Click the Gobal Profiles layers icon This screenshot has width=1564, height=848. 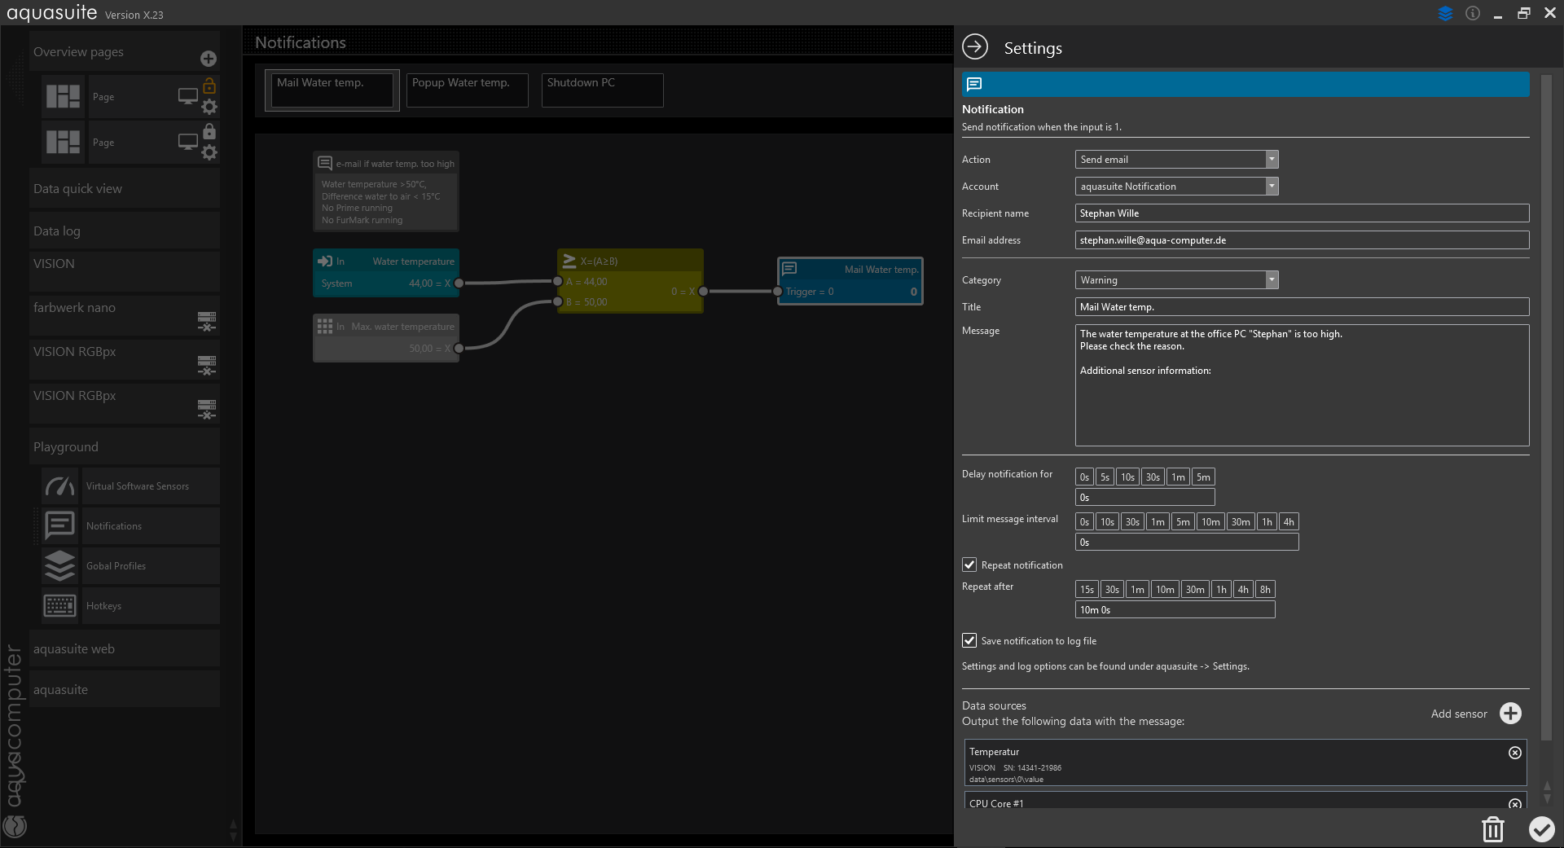pyautogui.click(x=59, y=565)
